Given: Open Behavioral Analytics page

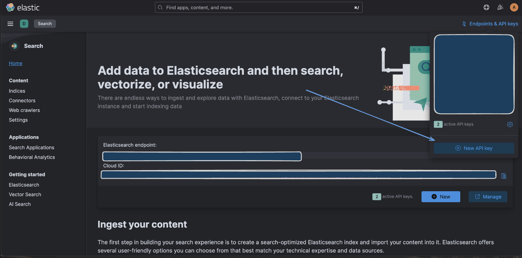Looking at the screenshot, I should click(32, 157).
